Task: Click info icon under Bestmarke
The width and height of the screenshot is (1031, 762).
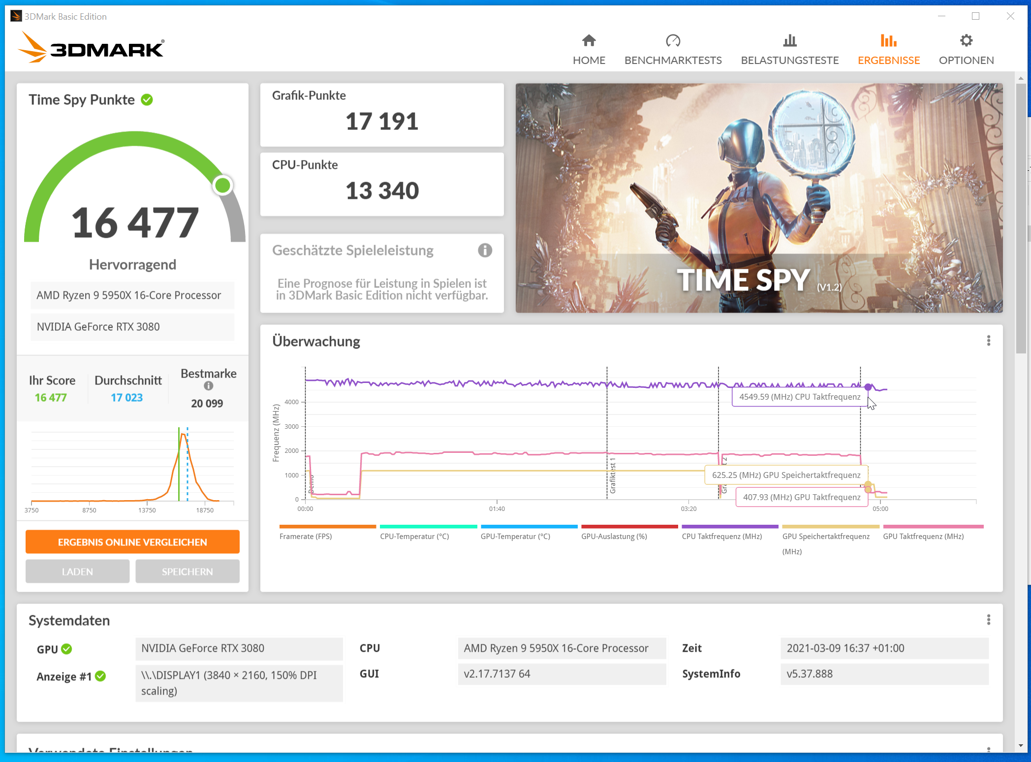Action: click(x=209, y=386)
